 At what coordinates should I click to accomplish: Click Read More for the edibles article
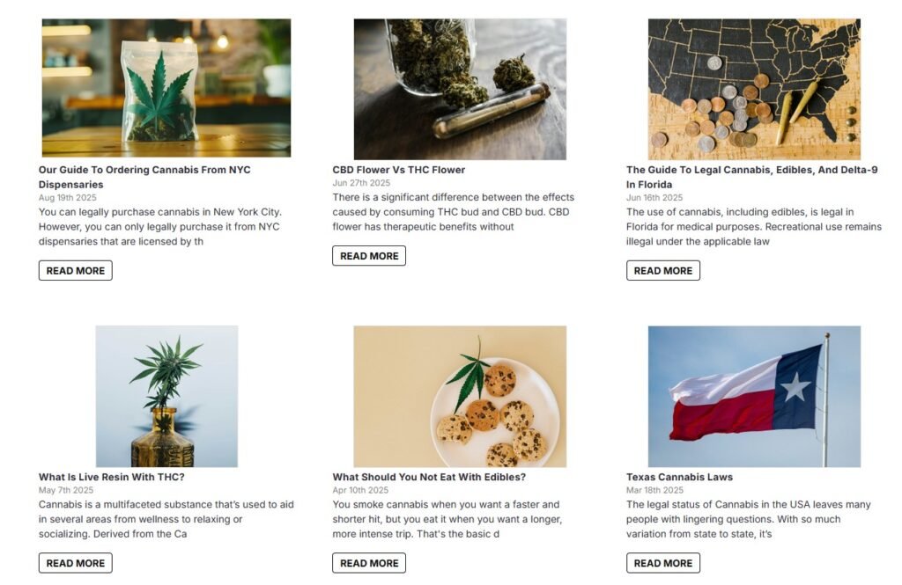[369, 563]
